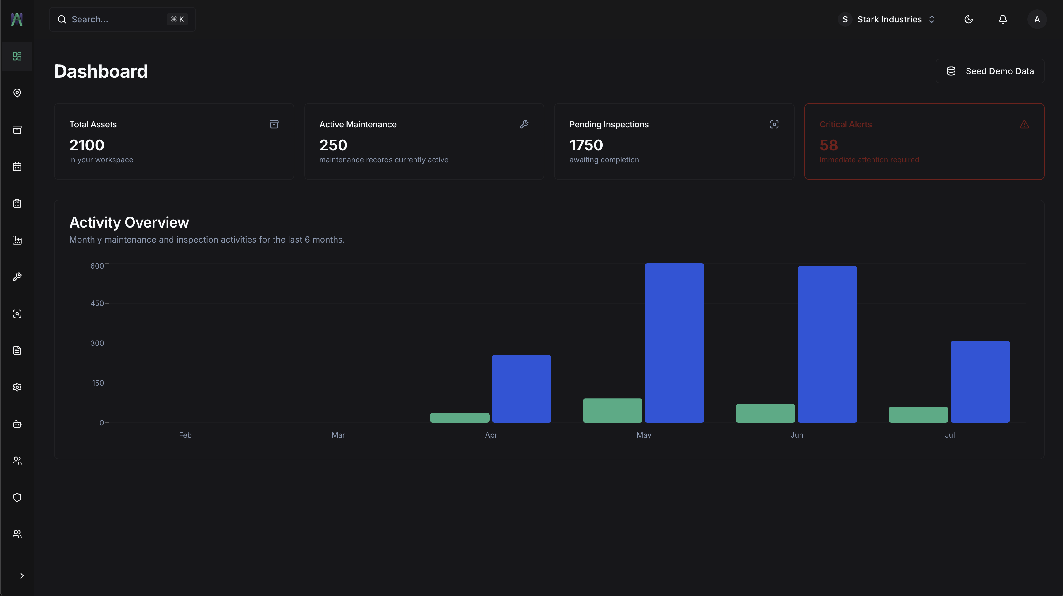Open the shield sidebar icon
This screenshot has width=1063, height=596.
[17, 497]
